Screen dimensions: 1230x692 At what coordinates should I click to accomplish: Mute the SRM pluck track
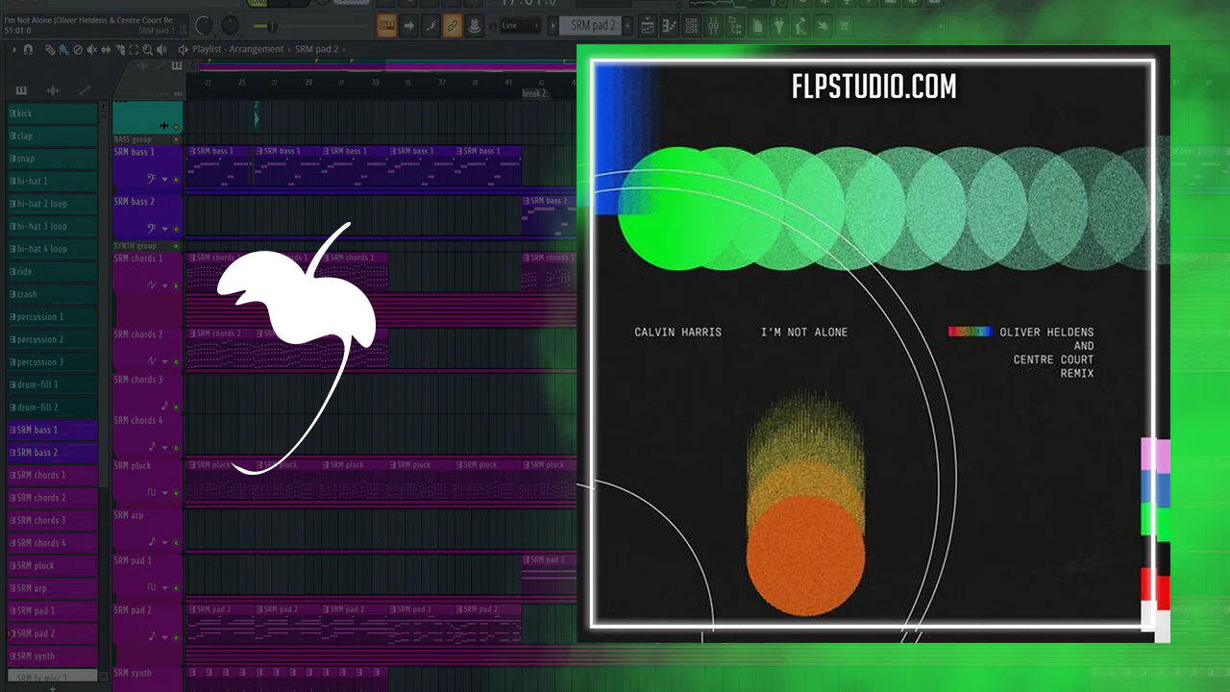pos(176,492)
